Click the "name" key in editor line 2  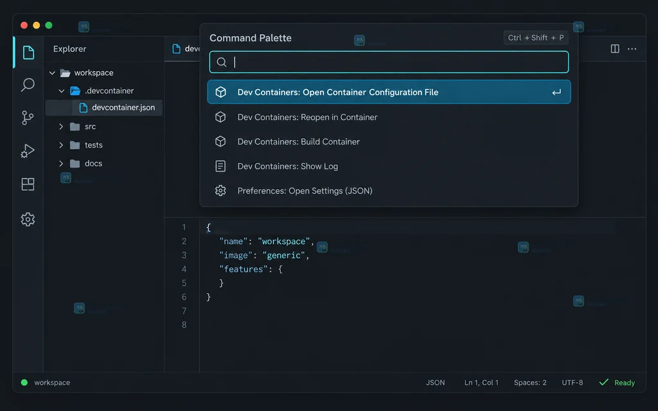coord(233,241)
